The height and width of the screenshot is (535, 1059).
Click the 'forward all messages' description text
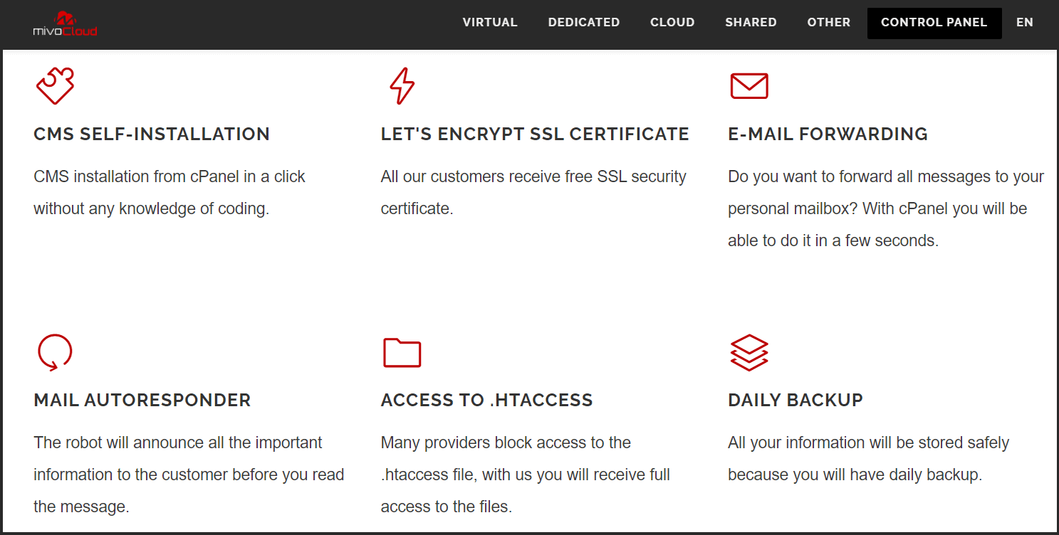(886, 208)
